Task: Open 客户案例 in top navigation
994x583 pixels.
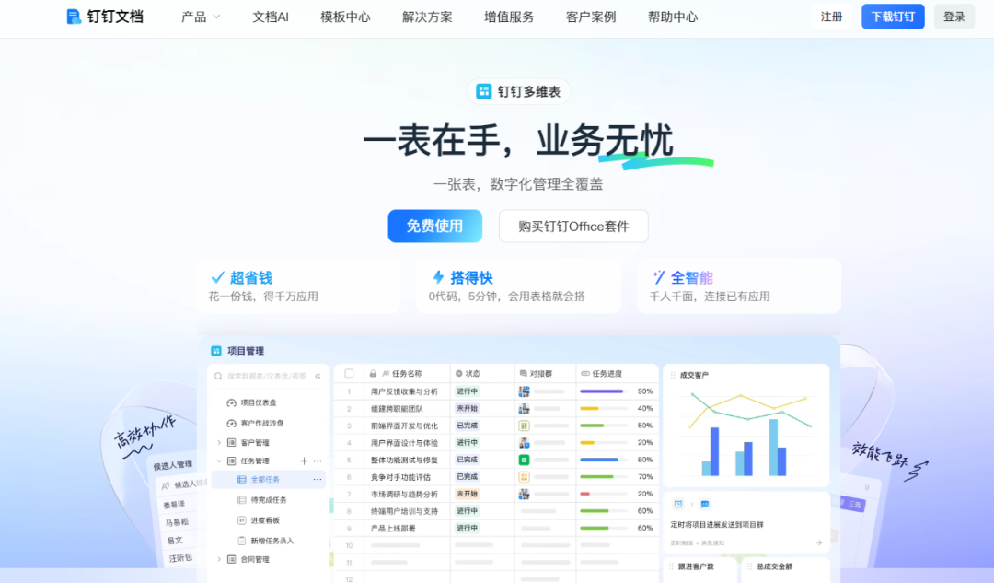Action: (x=591, y=17)
